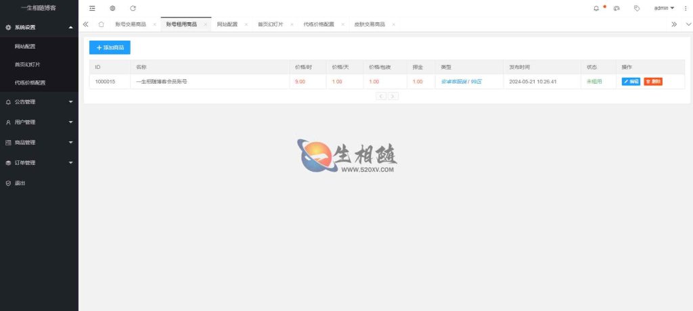Go to next page arrow
The width and height of the screenshot is (693, 311).
[x=393, y=96]
